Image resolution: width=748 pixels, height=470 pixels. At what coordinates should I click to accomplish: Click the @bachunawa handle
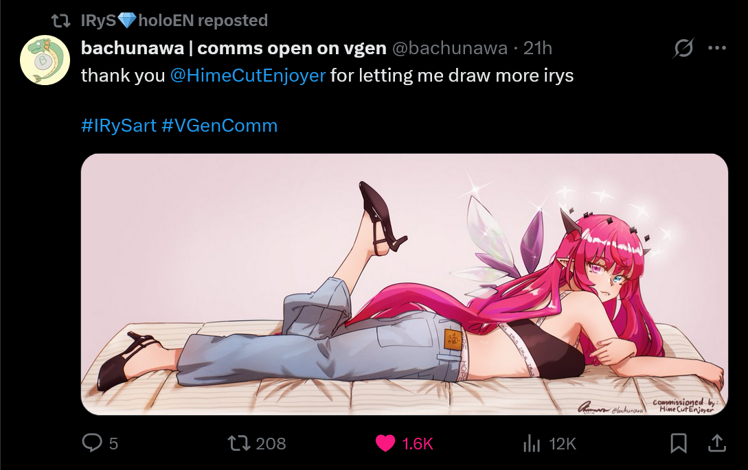(x=449, y=48)
